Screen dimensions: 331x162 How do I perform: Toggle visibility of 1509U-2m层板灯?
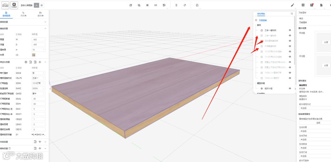tap(290, 78)
